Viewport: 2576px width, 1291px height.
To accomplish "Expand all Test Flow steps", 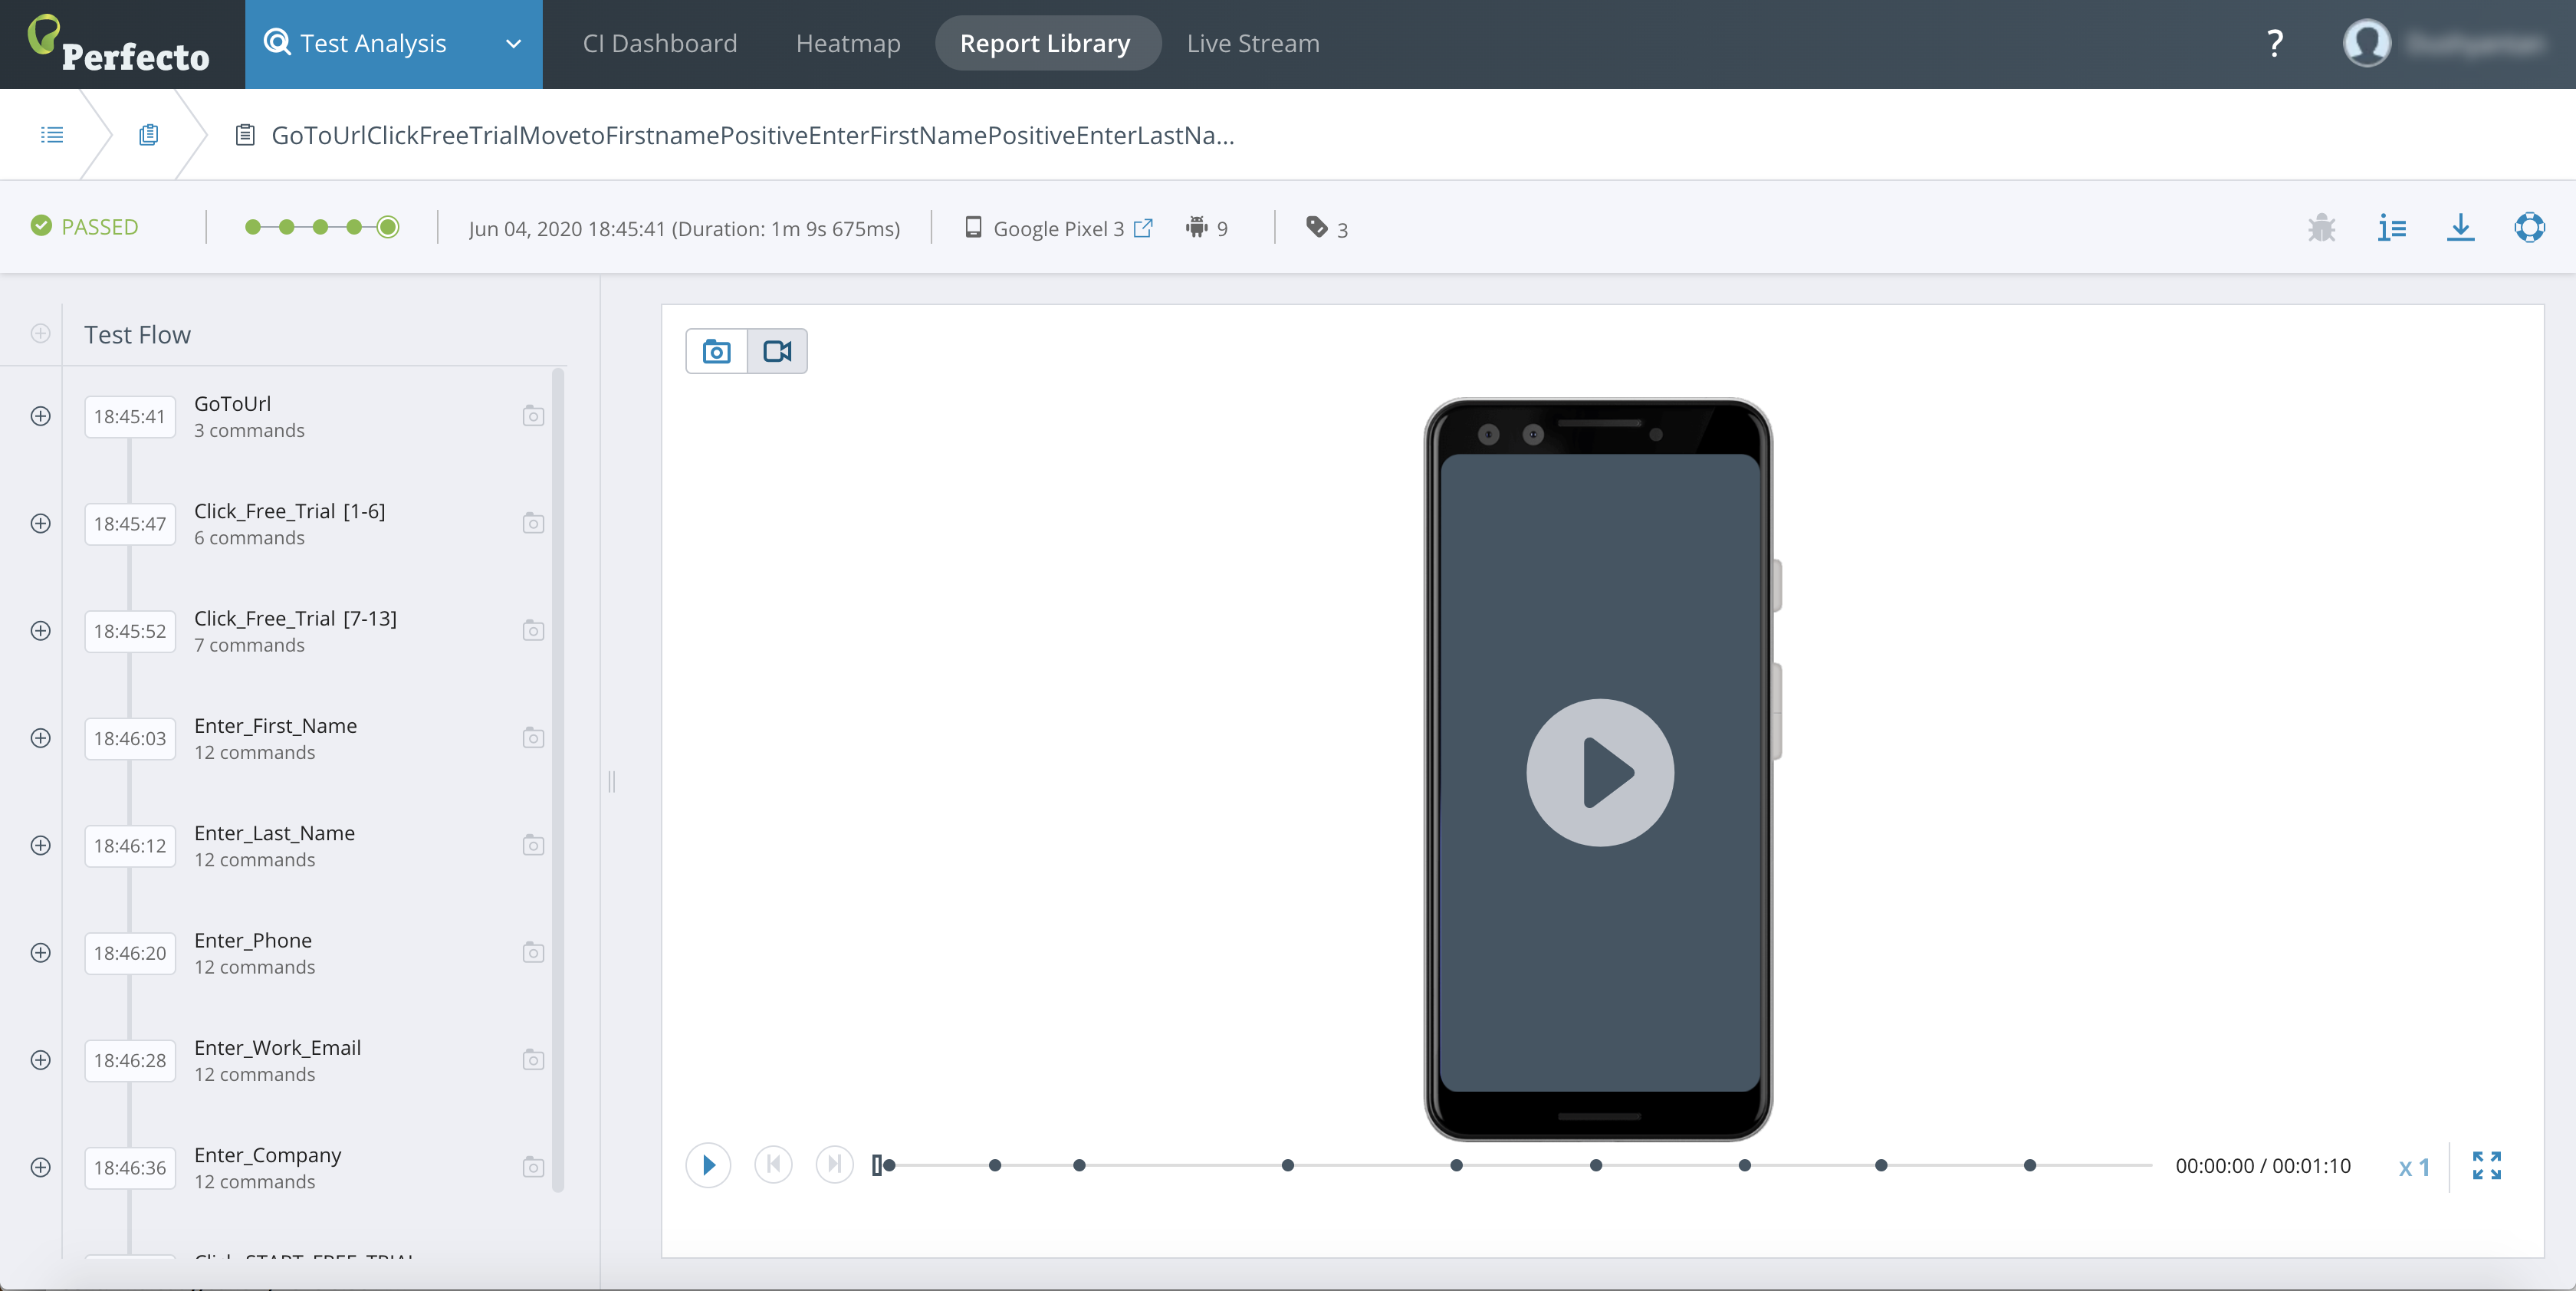I will click(40, 333).
